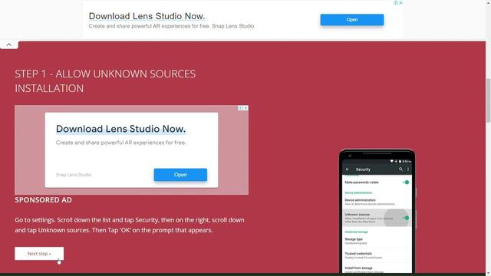Close the top banner ad with the X
The image size is (491, 276).
(400, 3)
